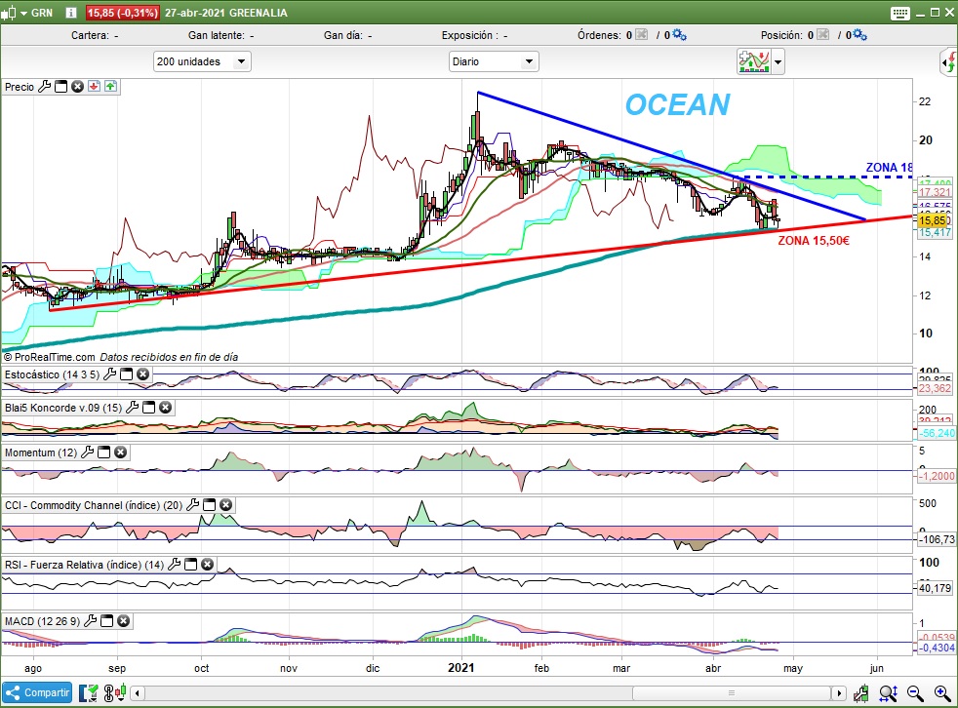Open Blai5 Koncorde wrench settings

[133, 408]
